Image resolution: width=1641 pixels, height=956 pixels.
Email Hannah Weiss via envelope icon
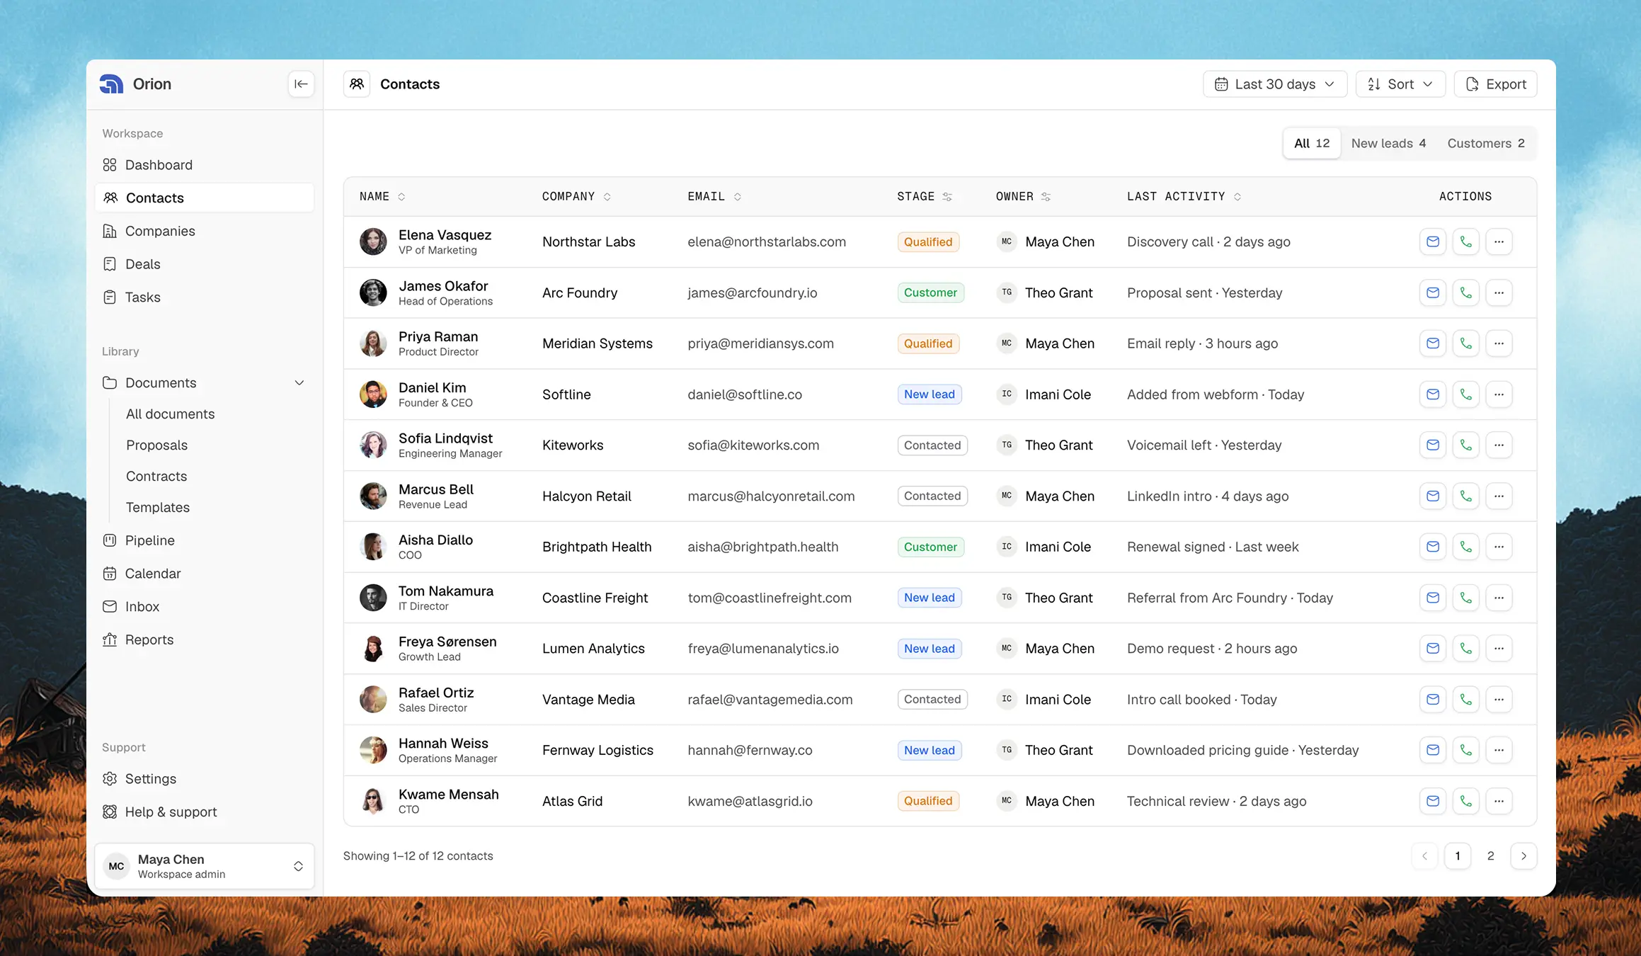(x=1433, y=750)
